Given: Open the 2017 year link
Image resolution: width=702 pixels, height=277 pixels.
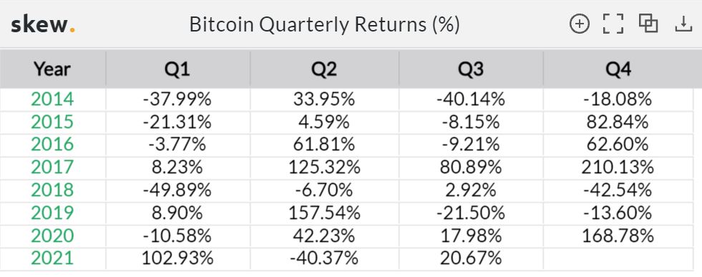Looking at the screenshot, I should click(x=52, y=167).
